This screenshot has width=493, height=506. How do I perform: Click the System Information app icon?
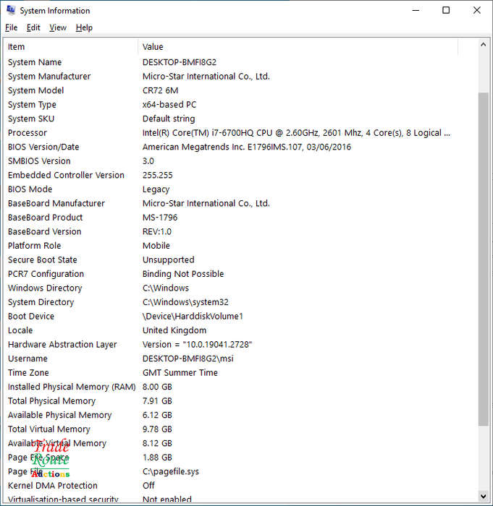click(x=11, y=10)
